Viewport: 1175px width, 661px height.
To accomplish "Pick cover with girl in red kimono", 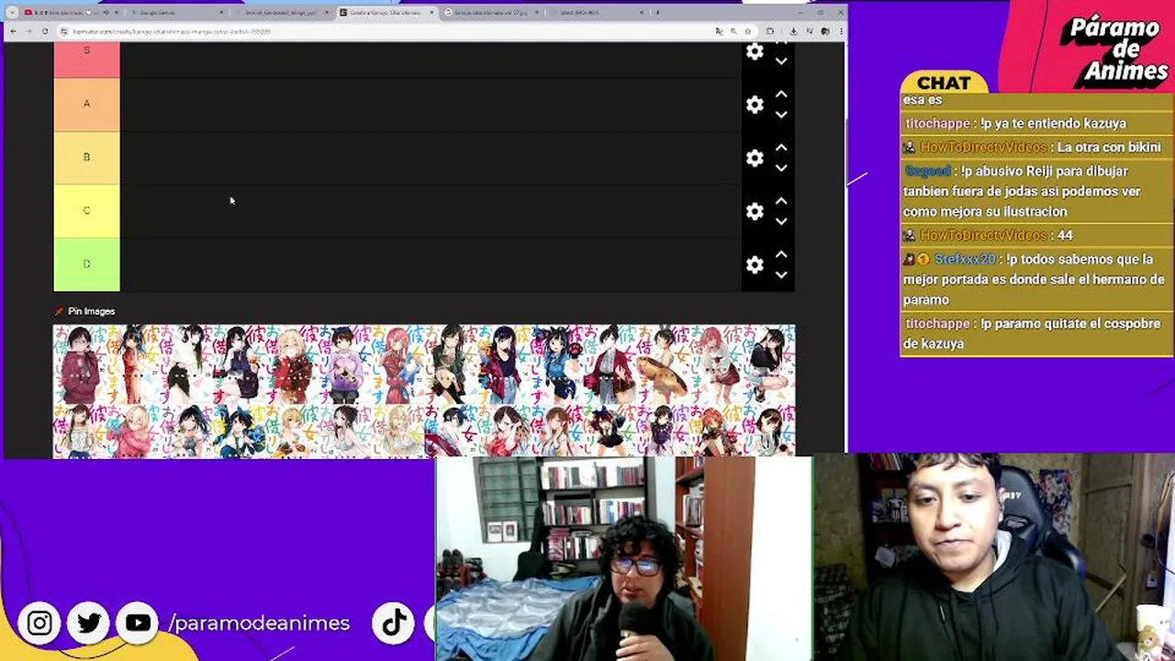I will (x=610, y=364).
